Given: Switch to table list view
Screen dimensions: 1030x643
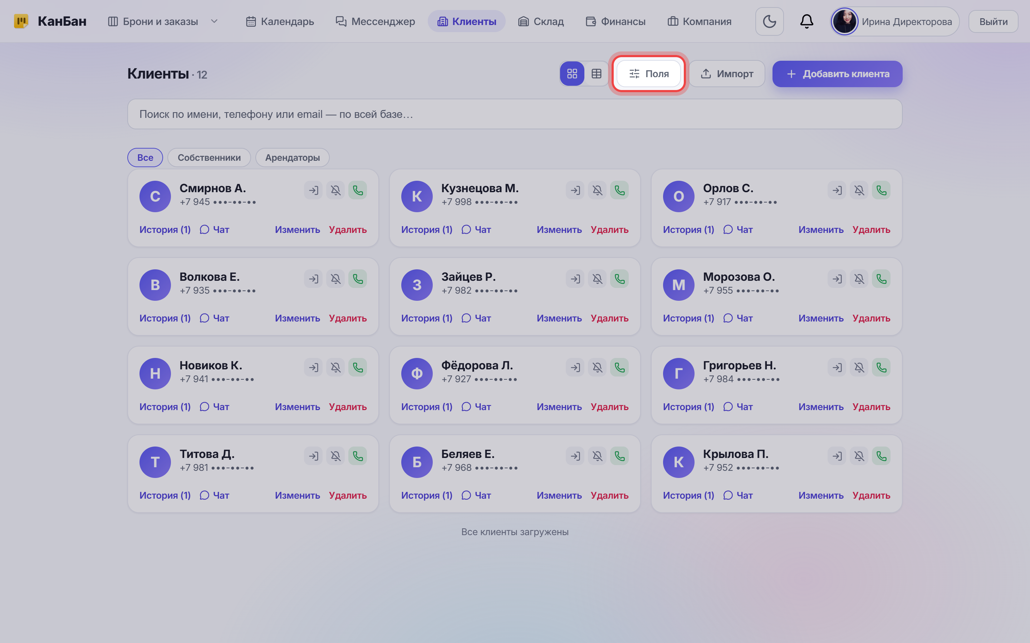Looking at the screenshot, I should pos(596,74).
